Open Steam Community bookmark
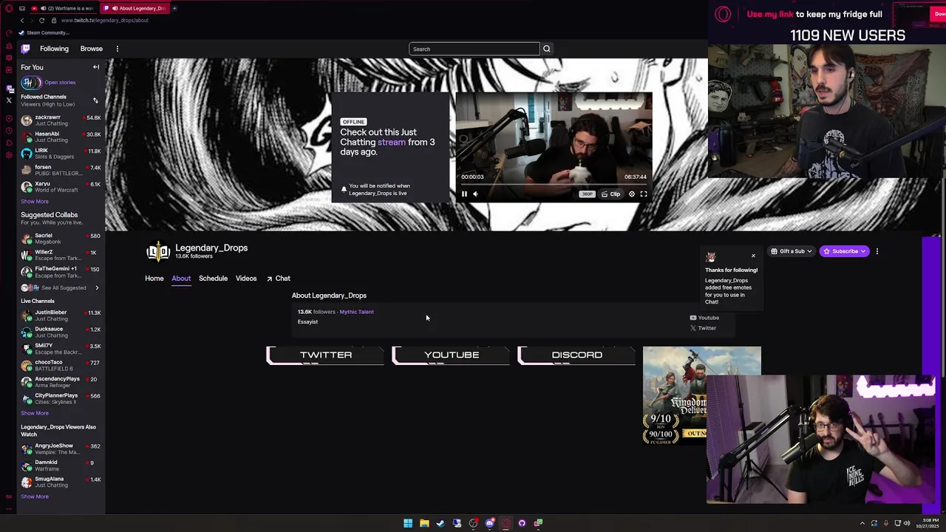This screenshot has height=532, width=946. [45, 33]
